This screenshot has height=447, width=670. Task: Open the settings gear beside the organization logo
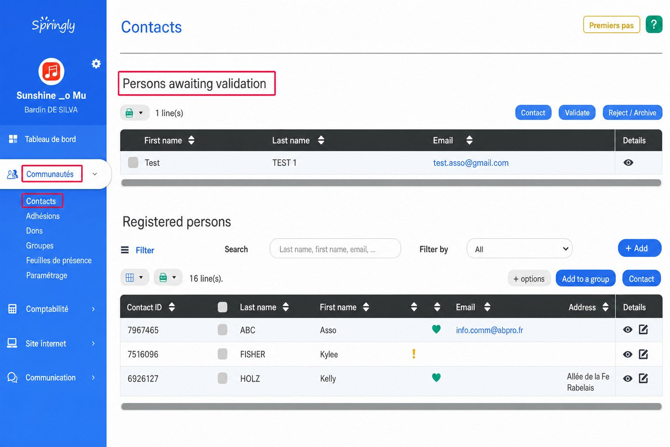tap(96, 64)
